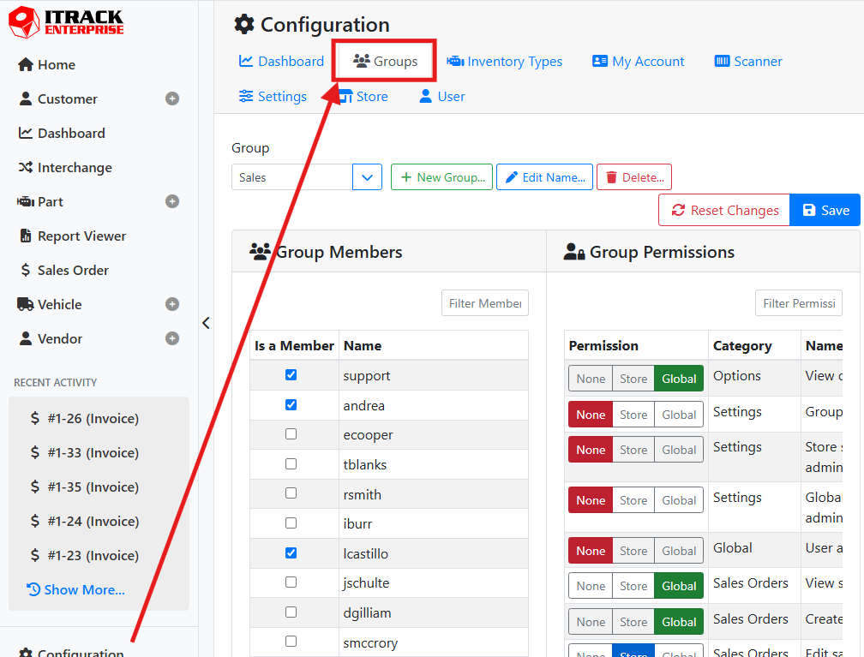Collapse the sidebar with the chevron arrow
Screen dimensions: 864x657
pos(206,323)
